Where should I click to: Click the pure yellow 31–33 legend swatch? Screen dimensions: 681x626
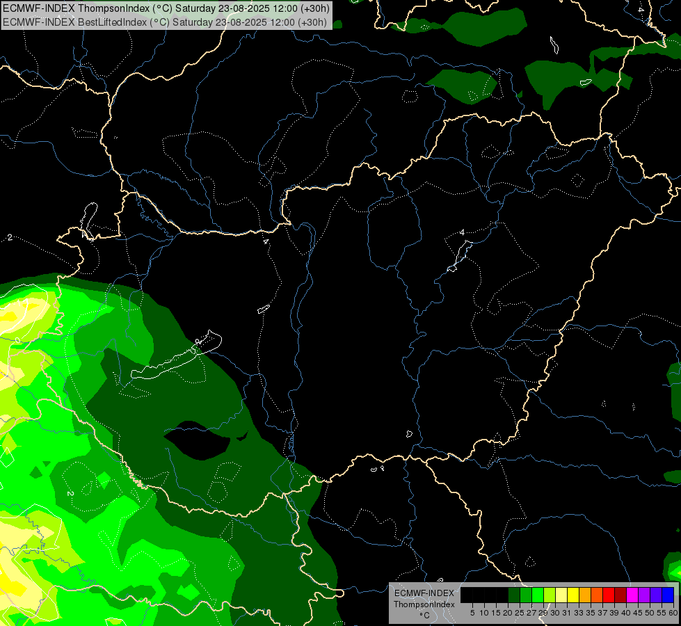573,595
